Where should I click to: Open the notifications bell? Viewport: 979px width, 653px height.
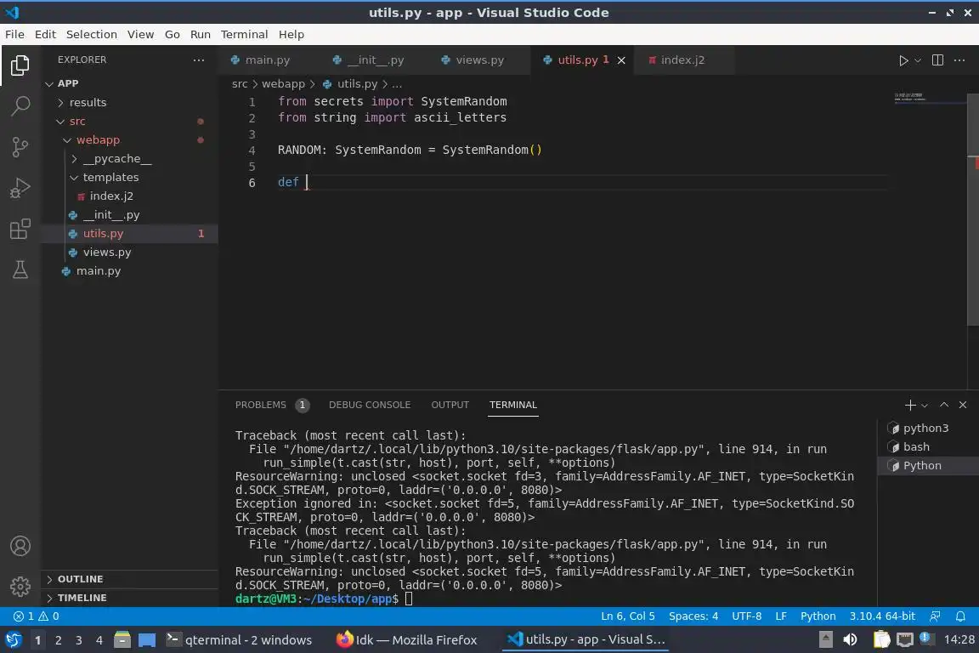960,616
